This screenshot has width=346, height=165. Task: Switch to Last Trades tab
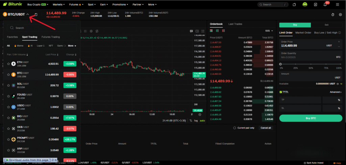(x=235, y=24)
